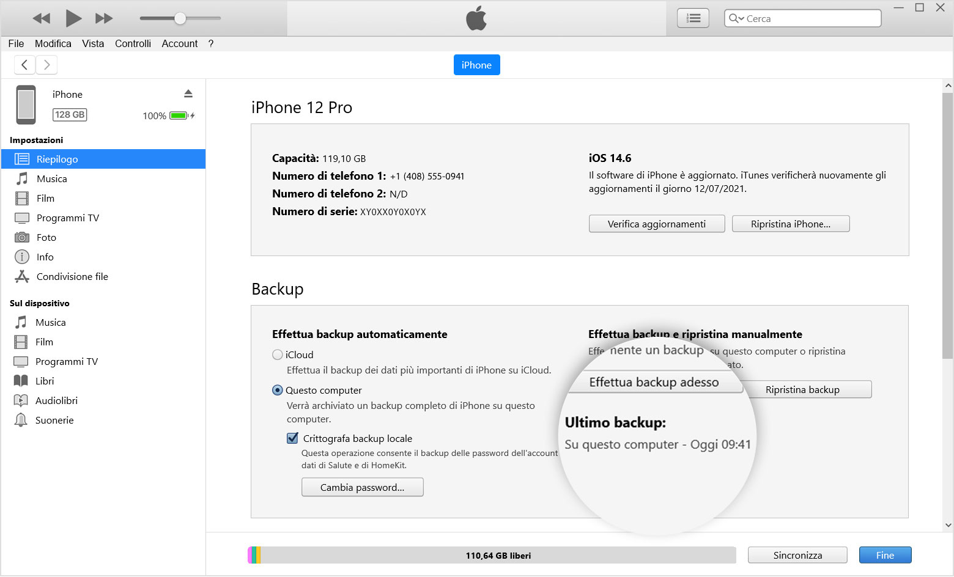The image size is (954, 577).
Task: Click the Play button in the toolbar
Action: click(73, 18)
